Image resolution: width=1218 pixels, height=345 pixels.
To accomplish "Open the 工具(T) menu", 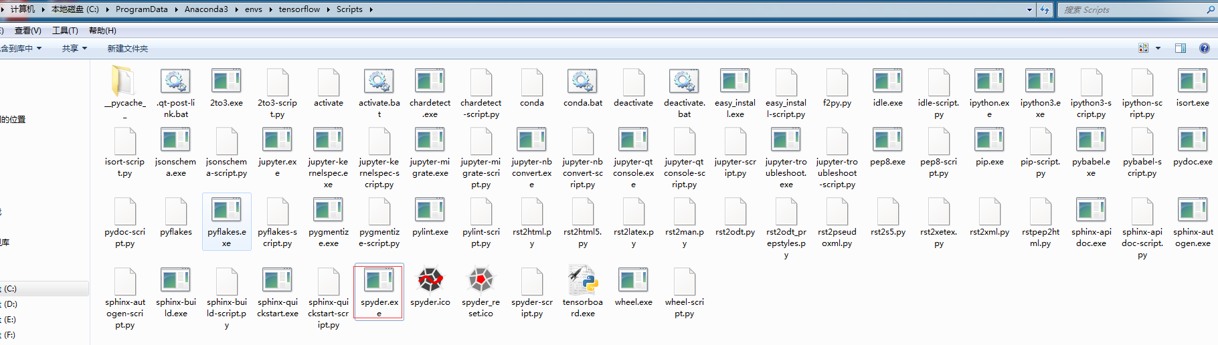I will pyautogui.click(x=65, y=31).
